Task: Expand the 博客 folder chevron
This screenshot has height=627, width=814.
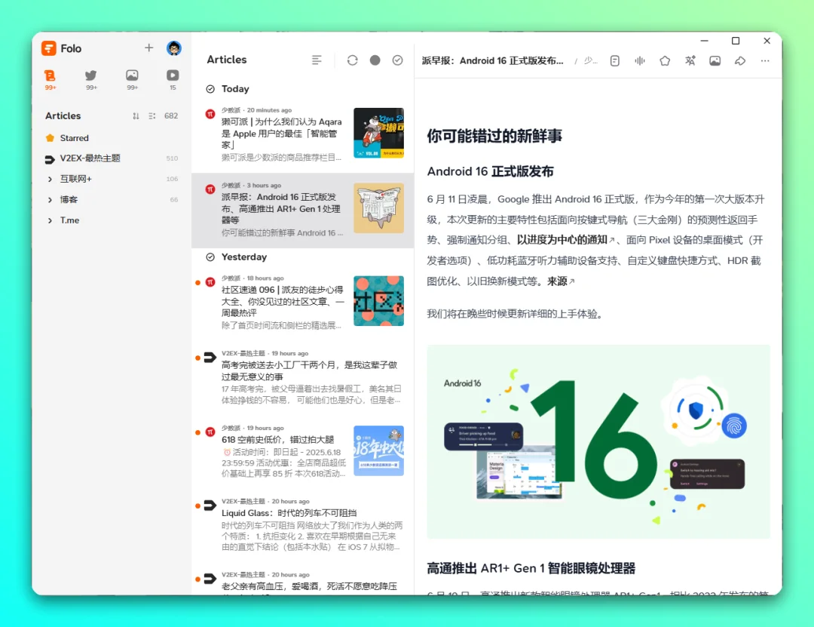Action: (50, 200)
